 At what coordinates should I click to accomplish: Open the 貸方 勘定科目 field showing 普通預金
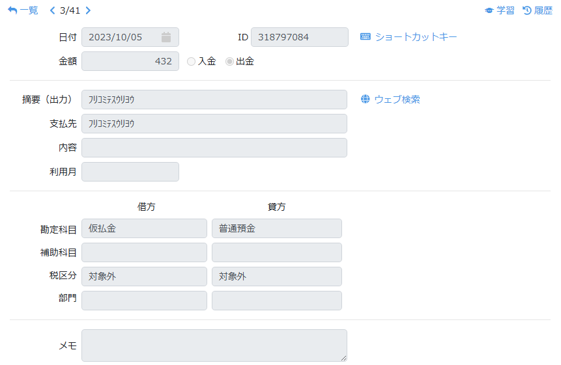point(276,228)
